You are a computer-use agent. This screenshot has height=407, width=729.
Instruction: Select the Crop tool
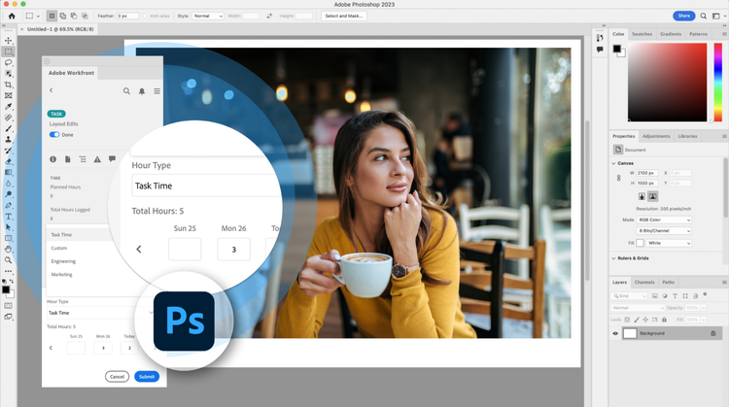(x=9, y=85)
